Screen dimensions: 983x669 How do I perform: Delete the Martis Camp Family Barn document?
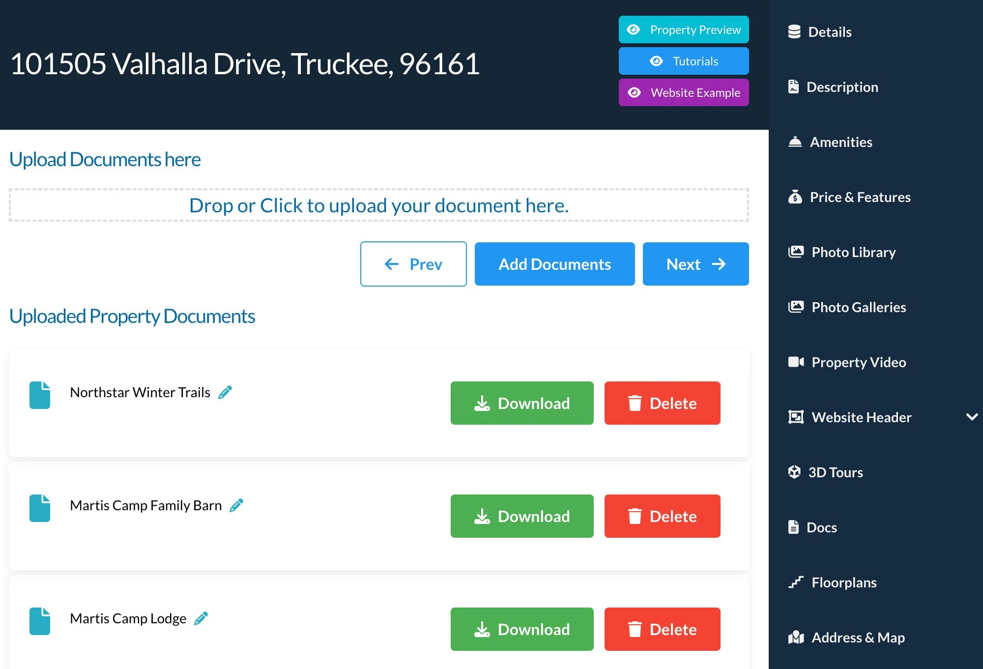coord(662,516)
